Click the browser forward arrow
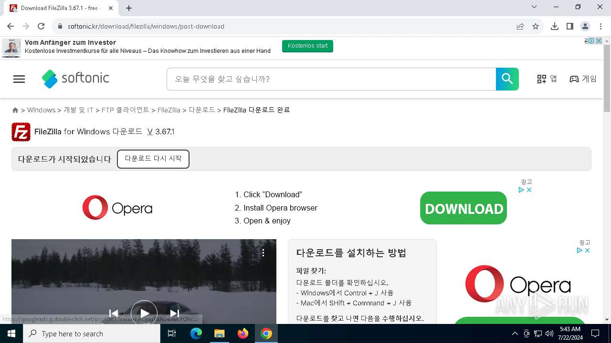 point(26,26)
